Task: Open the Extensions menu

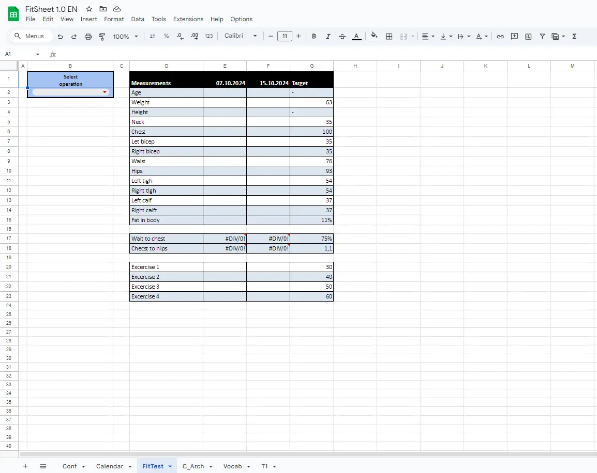Action: tap(188, 19)
